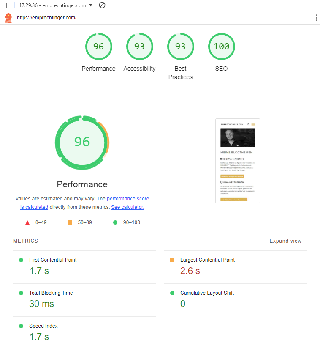The image size is (320, 348).
Task: Click the Cumulative Layout Shift metric label
Action: (207, 293)
